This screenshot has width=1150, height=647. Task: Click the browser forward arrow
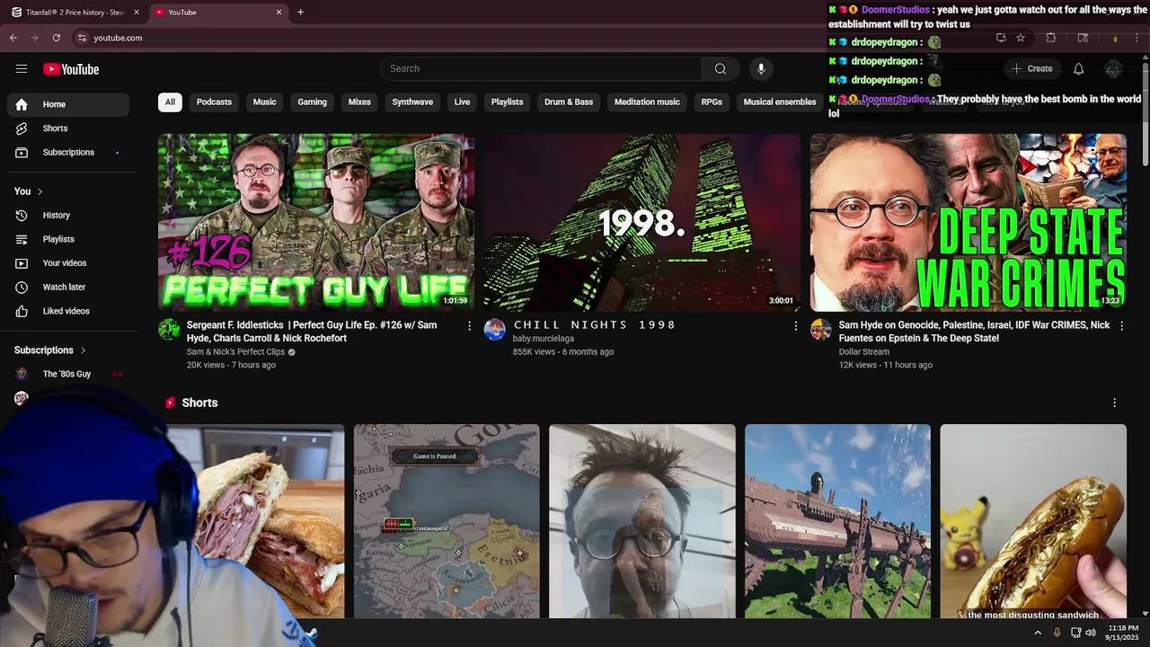point(34,38)
